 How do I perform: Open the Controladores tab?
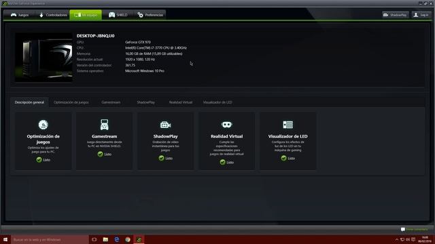(53, 15)
